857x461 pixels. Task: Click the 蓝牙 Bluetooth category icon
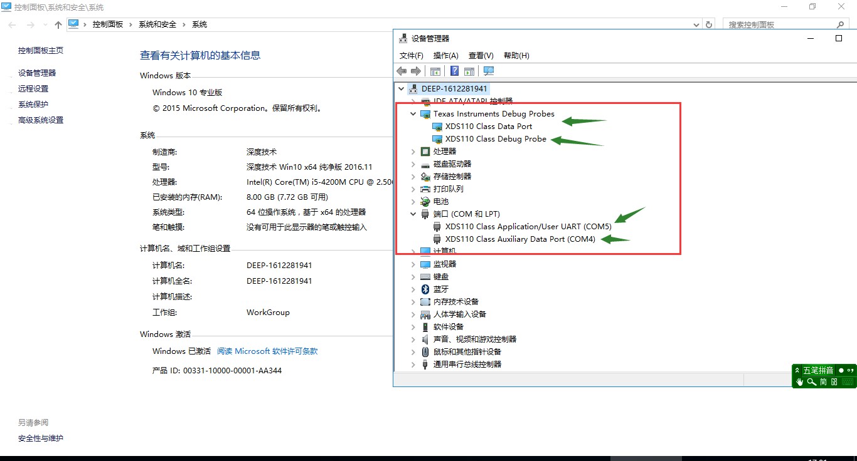(425, 289)
